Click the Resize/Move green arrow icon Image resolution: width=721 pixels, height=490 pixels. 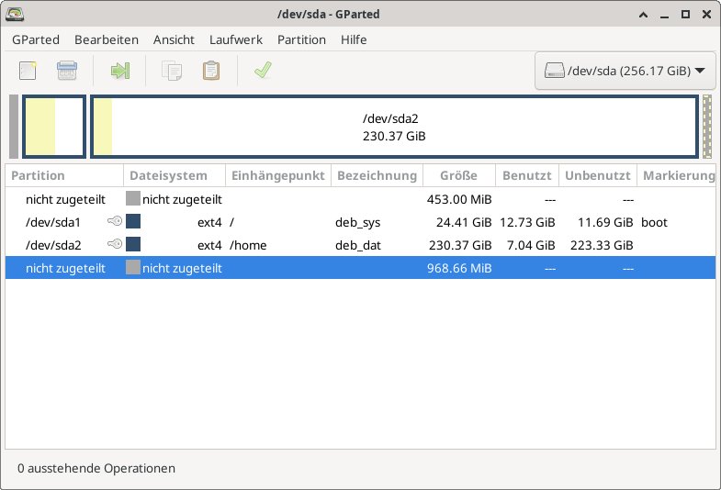pos(120,71)
